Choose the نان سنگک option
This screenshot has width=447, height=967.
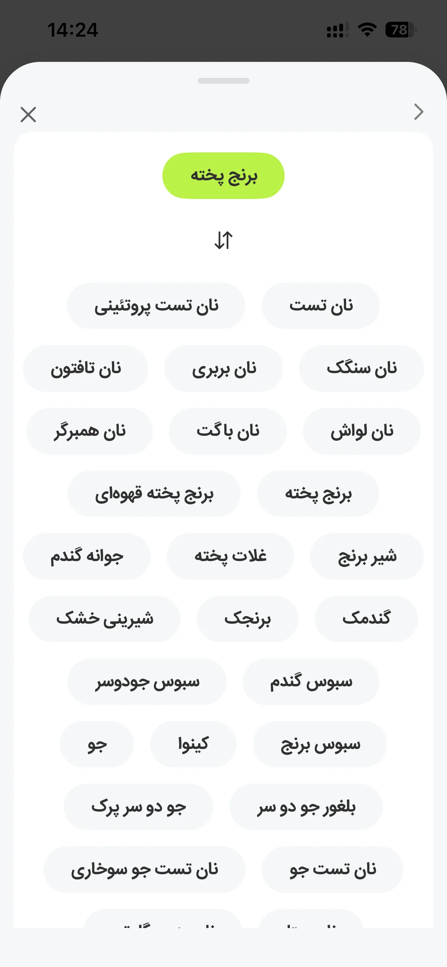(x=361, y=368)
